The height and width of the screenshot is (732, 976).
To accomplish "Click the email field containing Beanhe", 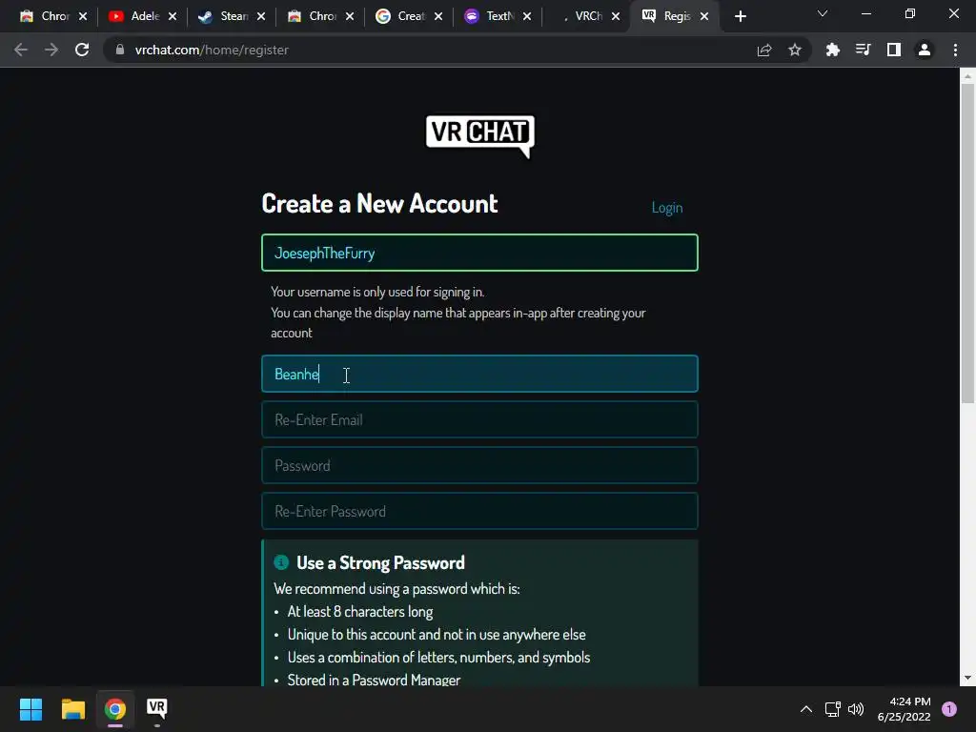I will click(479, 374).
